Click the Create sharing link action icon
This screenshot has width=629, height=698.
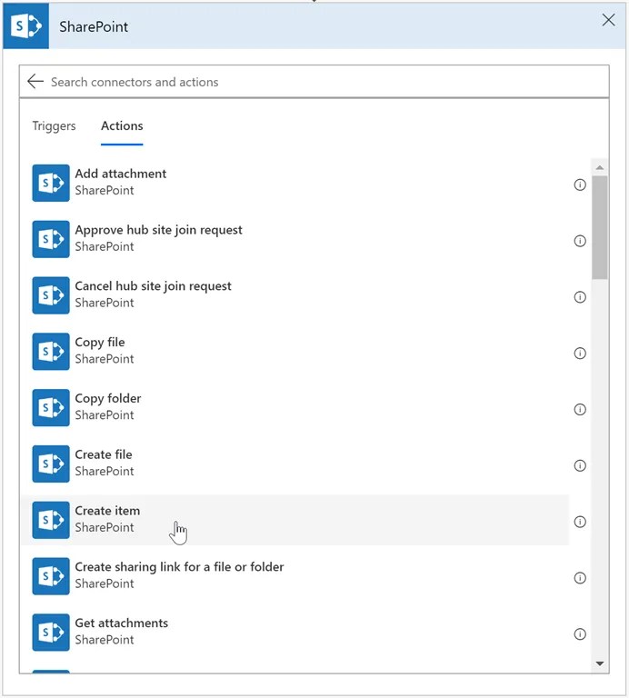(51, 576)
